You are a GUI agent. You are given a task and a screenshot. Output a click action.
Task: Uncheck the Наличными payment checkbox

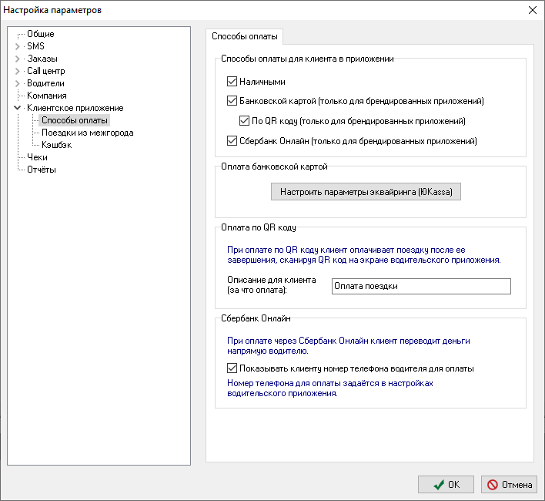click(232, 81)
